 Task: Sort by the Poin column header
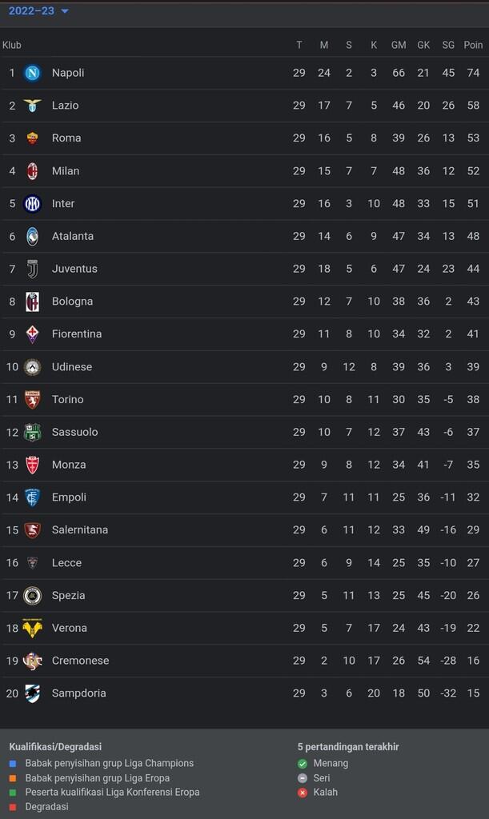pyautogui.click(x=473, y=46)
